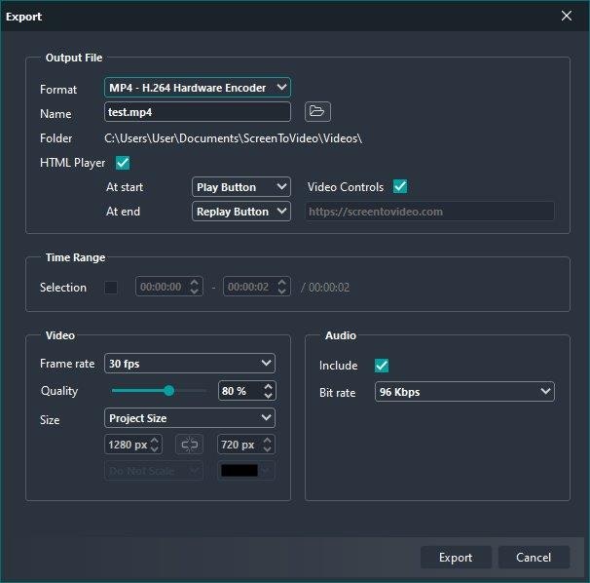Click the total duration / 00:00:02 text
The width and height of the screenshot is (590, 583).
[325, 288]
